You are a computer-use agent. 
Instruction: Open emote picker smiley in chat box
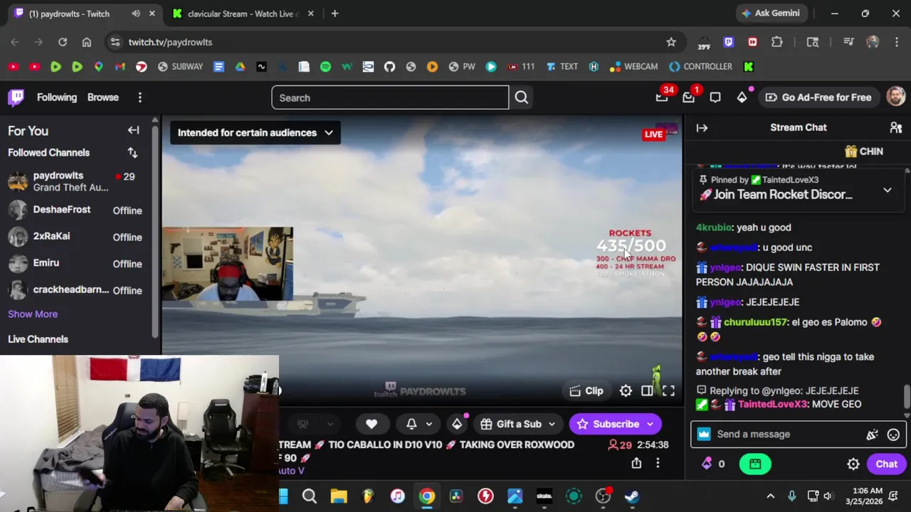893,434
